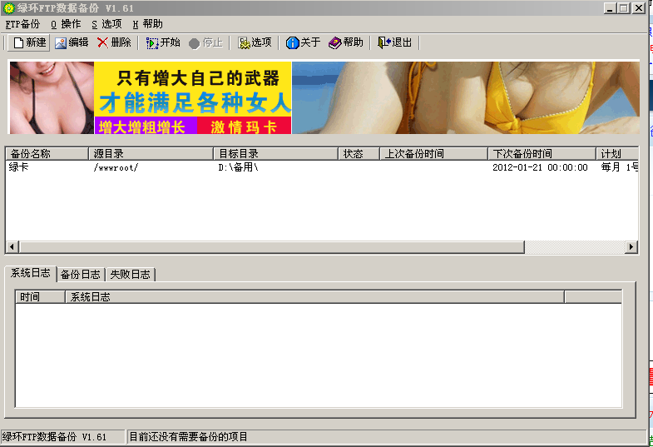
Task: Open 帮助 (Help) book icon in toolbar
Action: [x=334, y=42]
